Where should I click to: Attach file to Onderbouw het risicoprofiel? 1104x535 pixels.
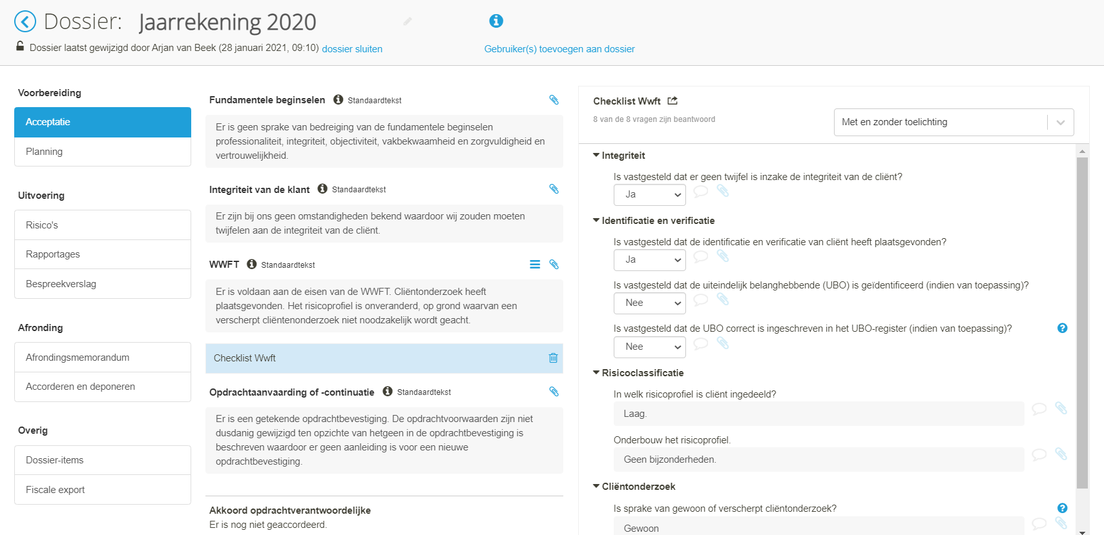(1061, 454)
